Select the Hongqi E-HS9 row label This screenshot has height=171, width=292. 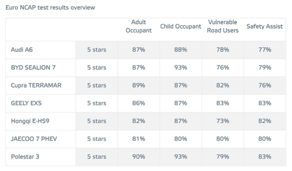31,121
